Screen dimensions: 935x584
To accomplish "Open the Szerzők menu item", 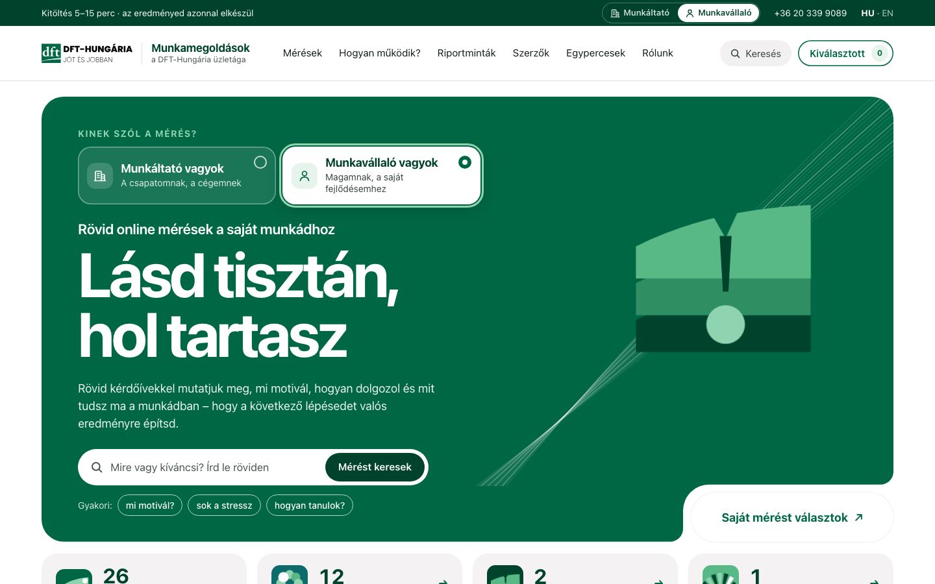I will pyautogui.click(x=531, y=53).
